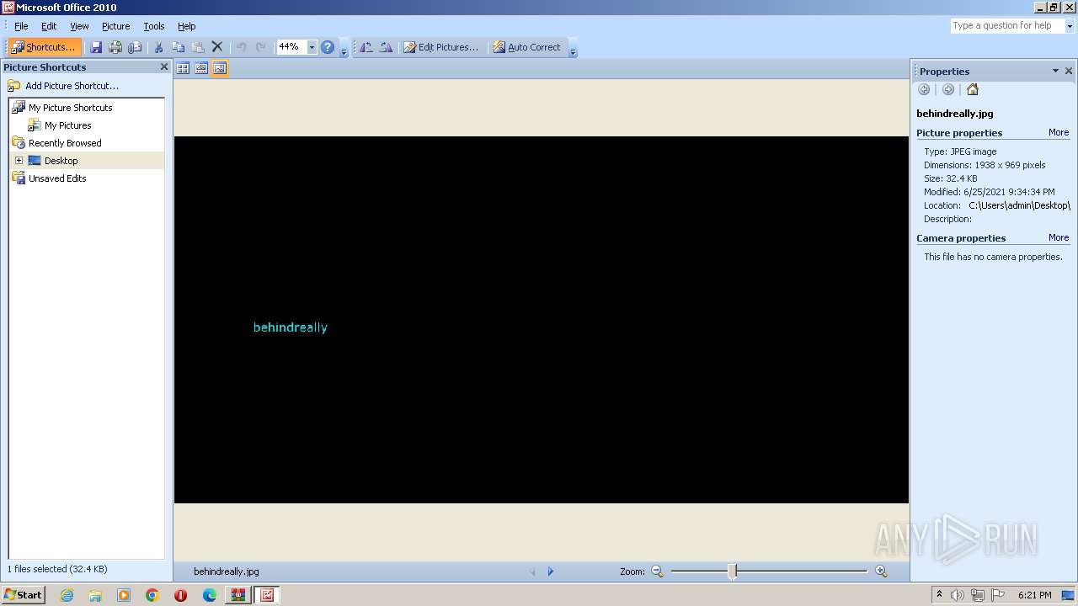This screenshot has width=1078, height=606.
Task: Open More camera properties link
Action: click(1059, 238)
